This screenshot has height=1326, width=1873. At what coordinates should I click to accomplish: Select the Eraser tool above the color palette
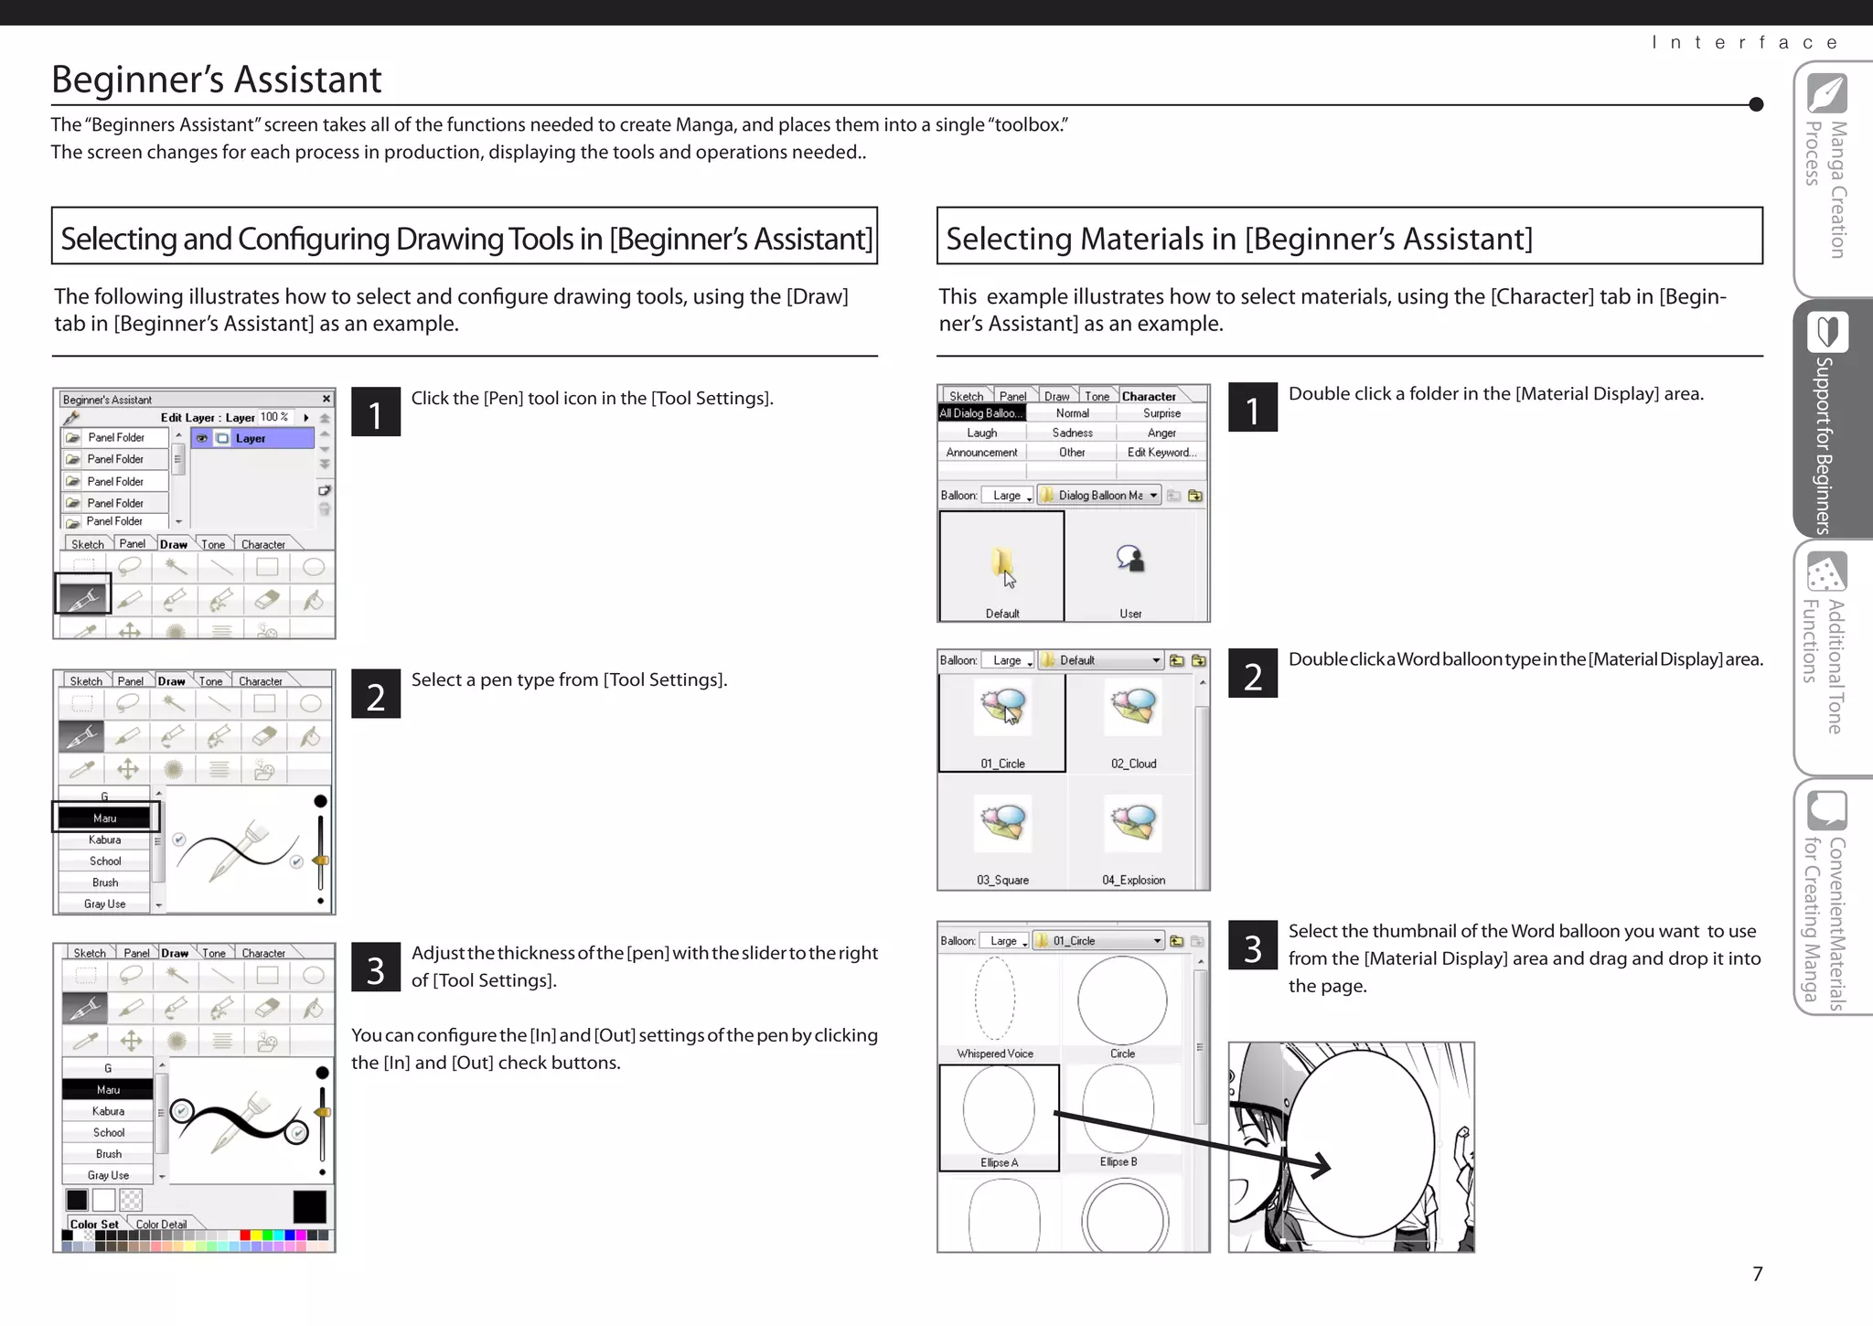(267, 1008)
